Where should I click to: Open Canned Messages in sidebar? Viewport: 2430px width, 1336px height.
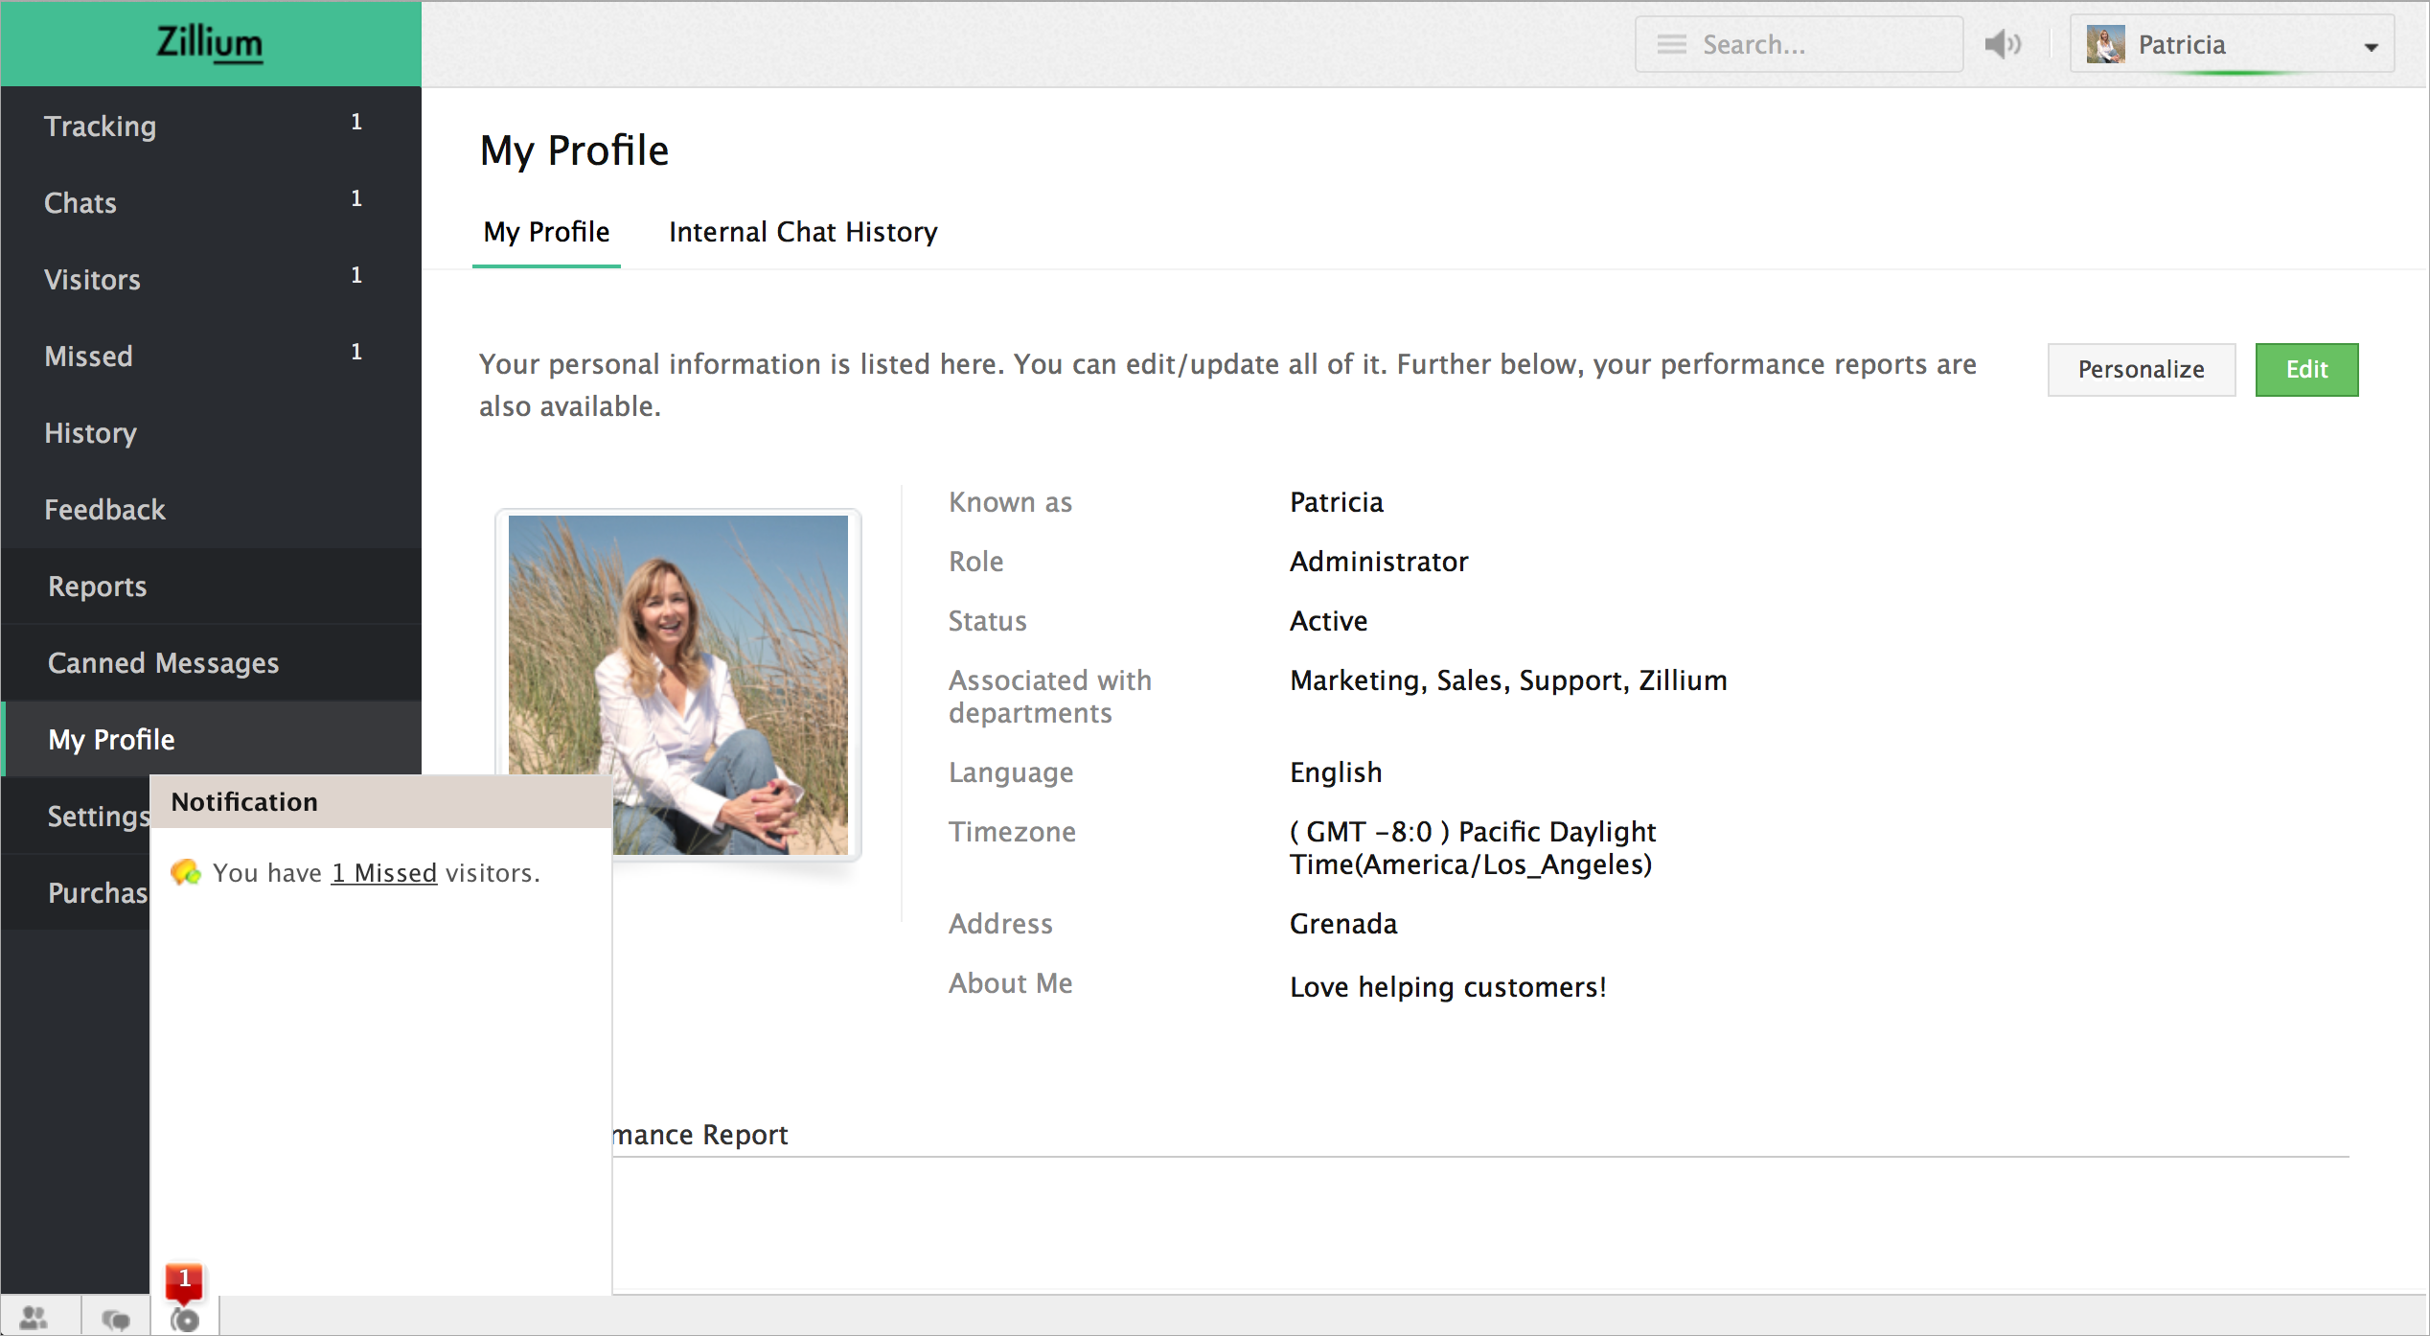tap(163, 662)
